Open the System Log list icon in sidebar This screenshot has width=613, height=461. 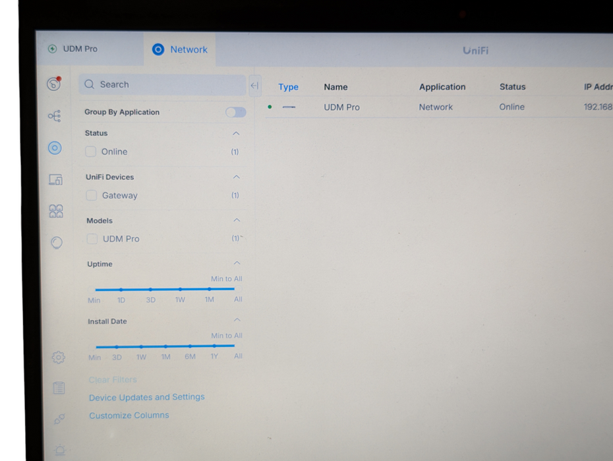click(x=59, y=387)
